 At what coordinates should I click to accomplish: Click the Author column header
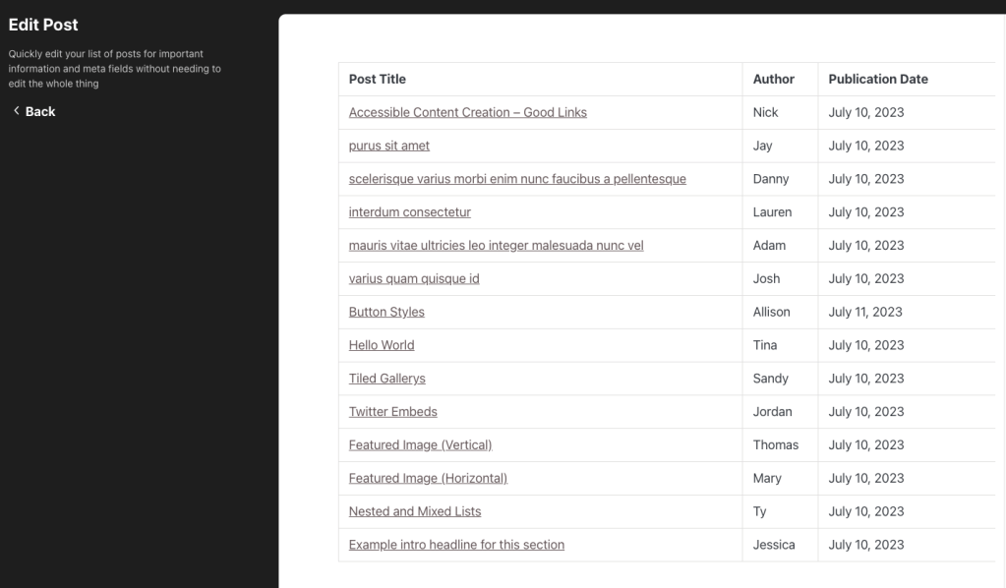(x=773, y=79)
